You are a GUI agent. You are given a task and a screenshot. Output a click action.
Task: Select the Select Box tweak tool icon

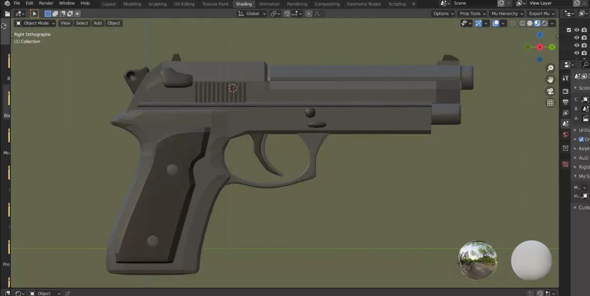34,14
